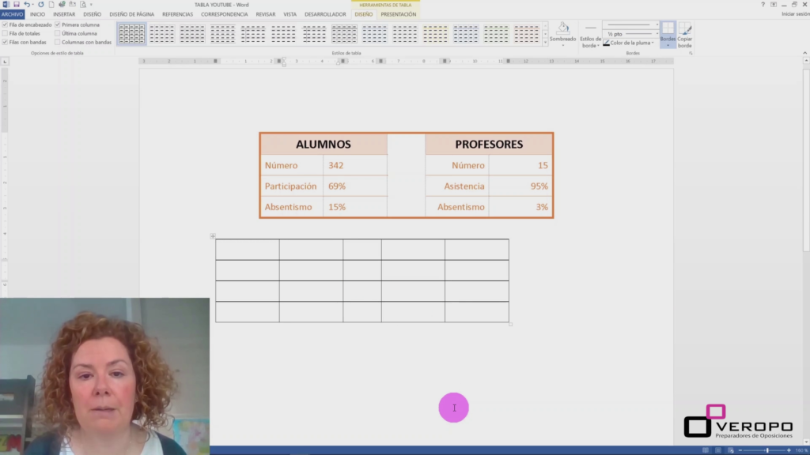Create a new blank document from the quick toolbar
Image resolution: width=810 pixels, height=455 pixels.
(x=51, y=4)
